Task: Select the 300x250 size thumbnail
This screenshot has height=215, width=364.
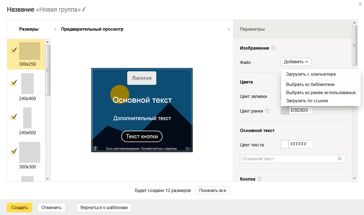Action: click(30, 51)
